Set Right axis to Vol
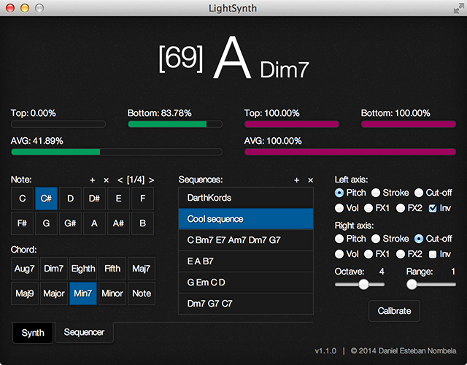Screen dimensions: 467x365 (339, 254)
